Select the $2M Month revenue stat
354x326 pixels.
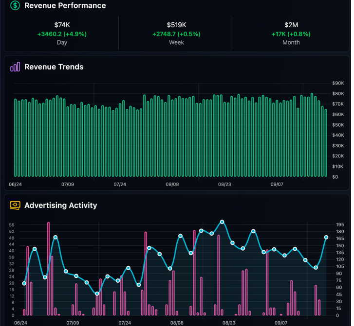click(x=291, y=34)
